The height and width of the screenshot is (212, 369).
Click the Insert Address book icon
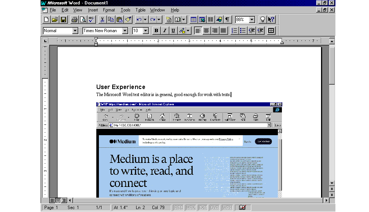pos(177,20)
